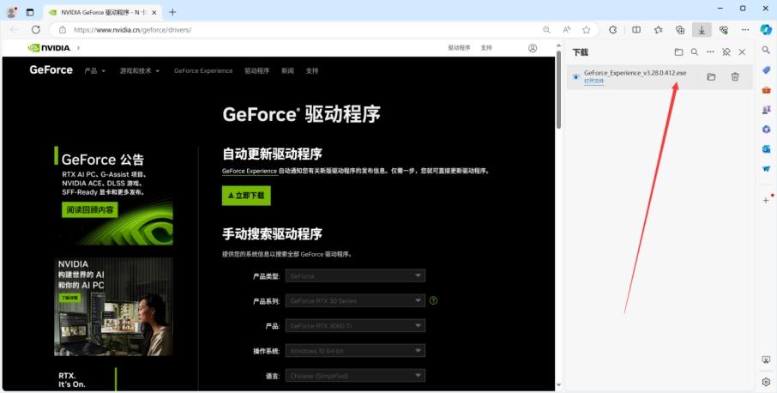This screenshot has width=777, height=393.
Task: Open the Copilot sidebar icon
Action: click(x=766, y=29)
